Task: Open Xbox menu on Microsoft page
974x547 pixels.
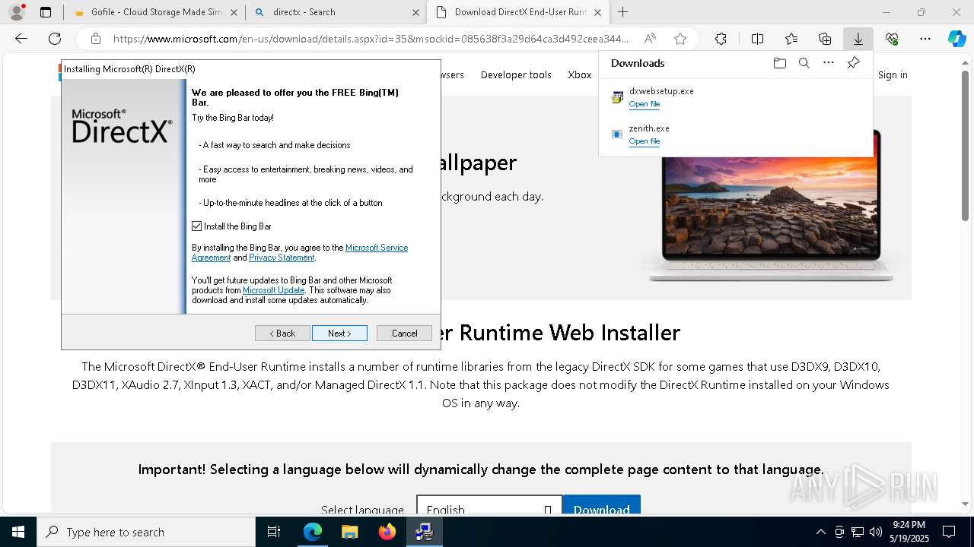Action: 580,74
